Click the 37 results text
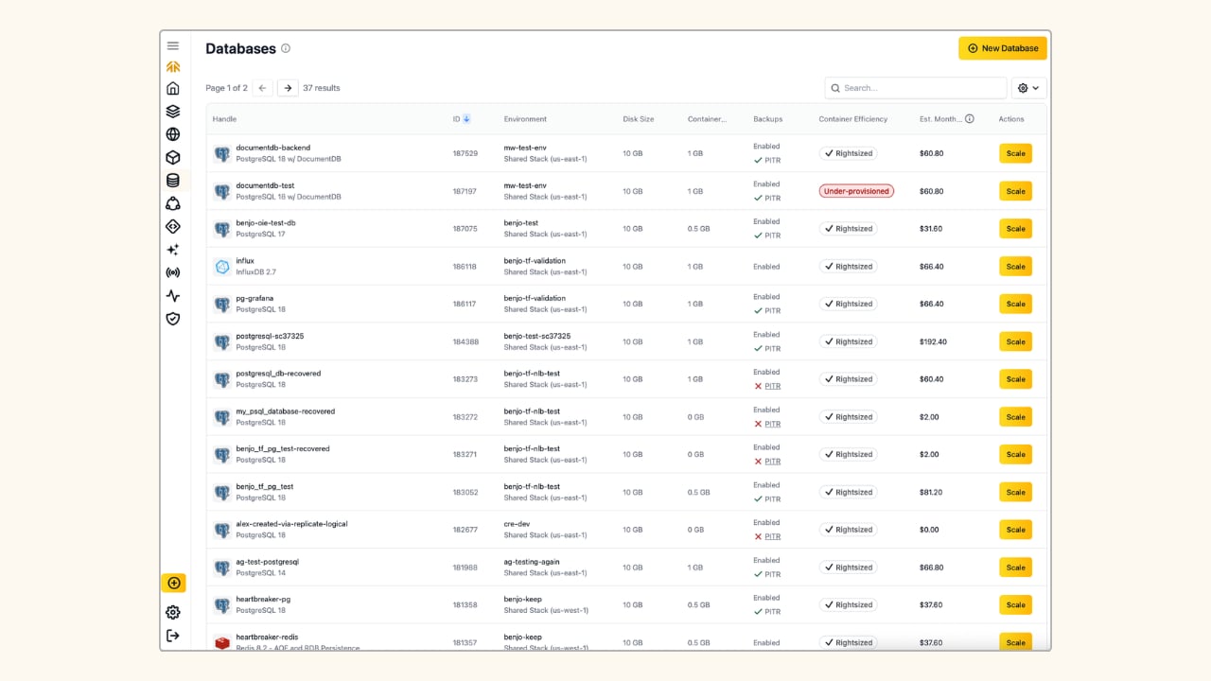This screenshot has width=1211, height=681. pyautogui.click(x=321, y=88)
